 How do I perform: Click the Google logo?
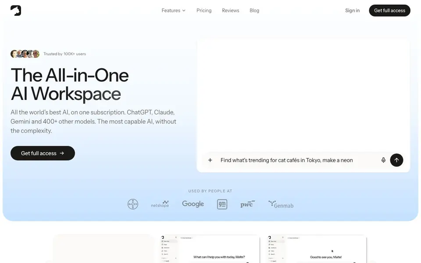click(193, 204)
